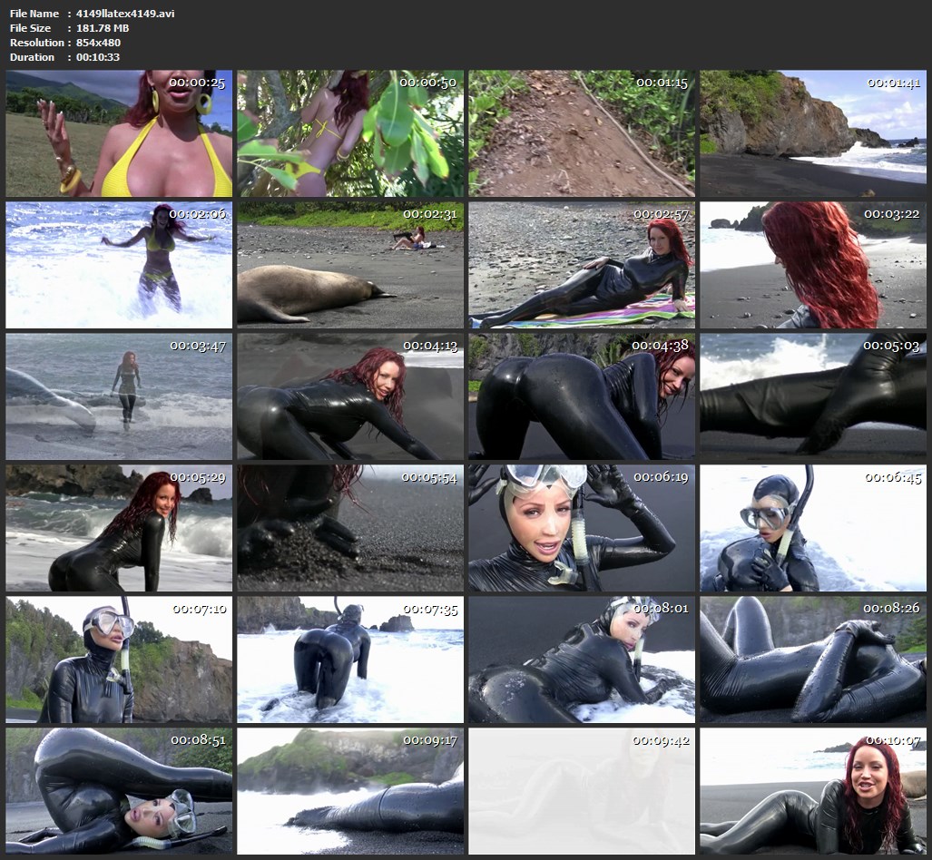Image resolution: width=932 pixels, height=860 pixels.
Task: Select the thumbnail timestamped 00:05:03
Action: click(813, 396)
